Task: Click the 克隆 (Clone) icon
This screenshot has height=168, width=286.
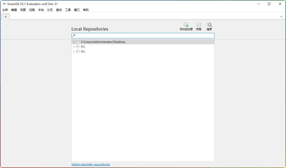Action: [x=198, y=26]
